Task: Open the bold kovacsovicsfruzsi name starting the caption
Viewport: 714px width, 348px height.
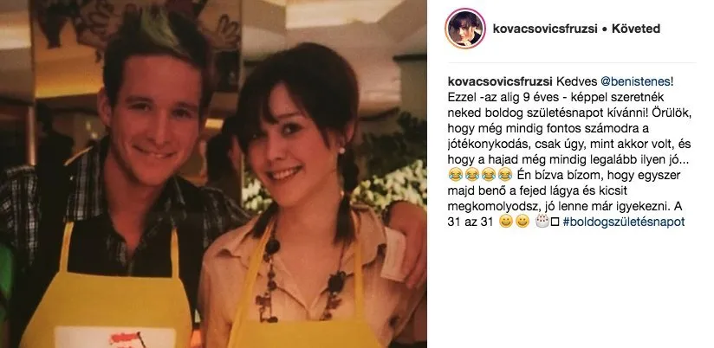Action: click(x=500, y=81)
